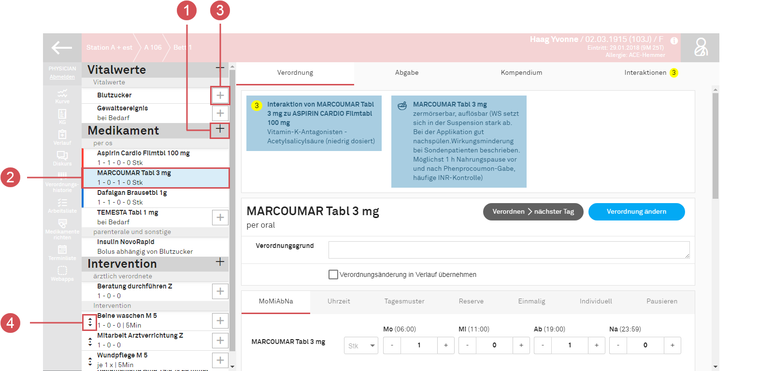Open the patient profile avatar icon

[701, 47]
